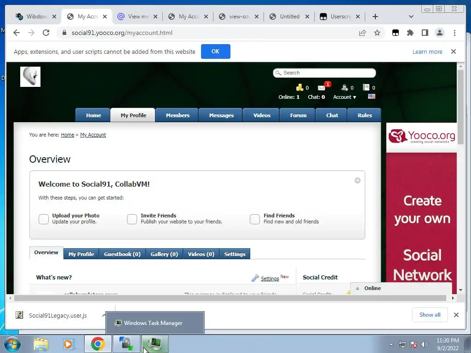Screen dimensions: 471x353
Task: Open Windows Media Player from the taskbar
Action: pos(69,344)
